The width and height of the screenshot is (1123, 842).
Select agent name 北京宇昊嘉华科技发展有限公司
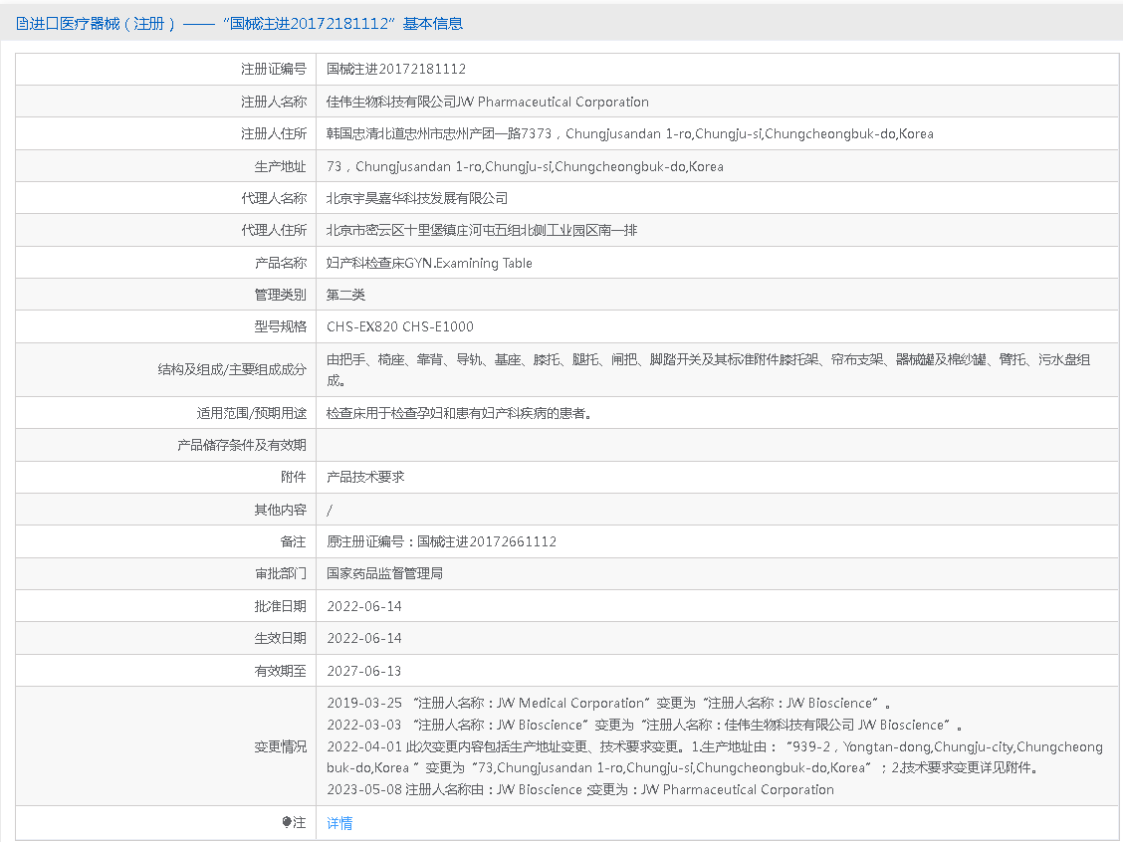[x=417, y=198]
